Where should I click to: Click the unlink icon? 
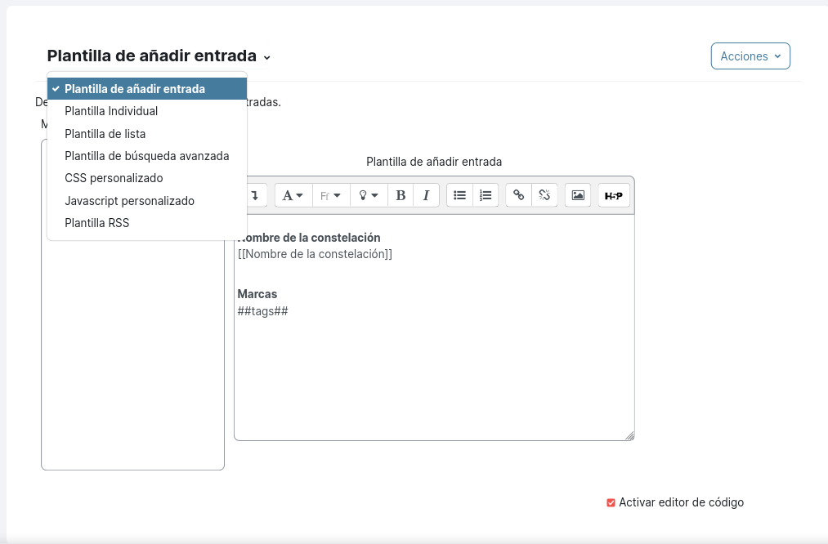pyautogui.click(x=544, y=196)
